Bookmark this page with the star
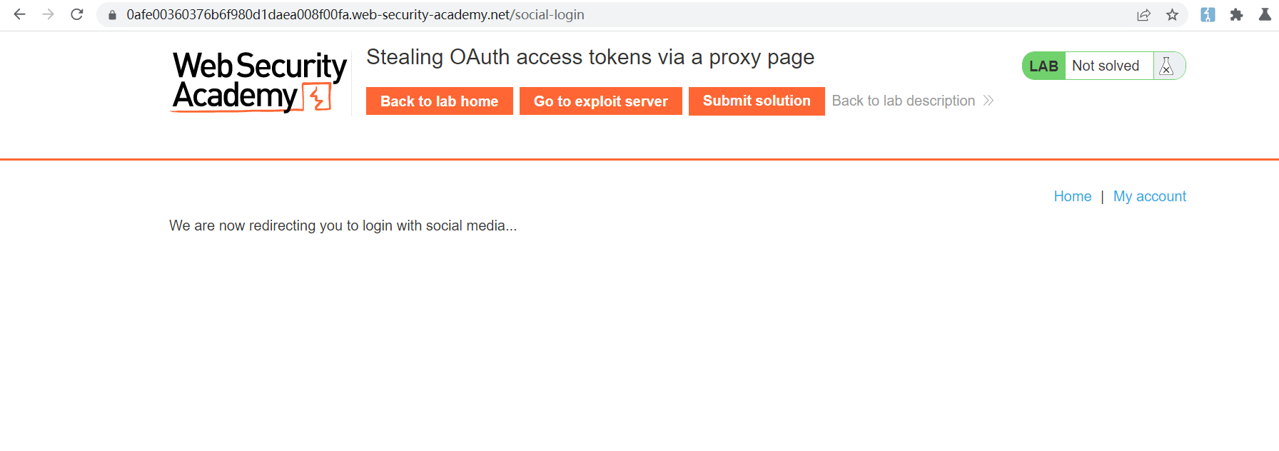The height and width of the screenshot is (451, 1279). [1172, 15]
